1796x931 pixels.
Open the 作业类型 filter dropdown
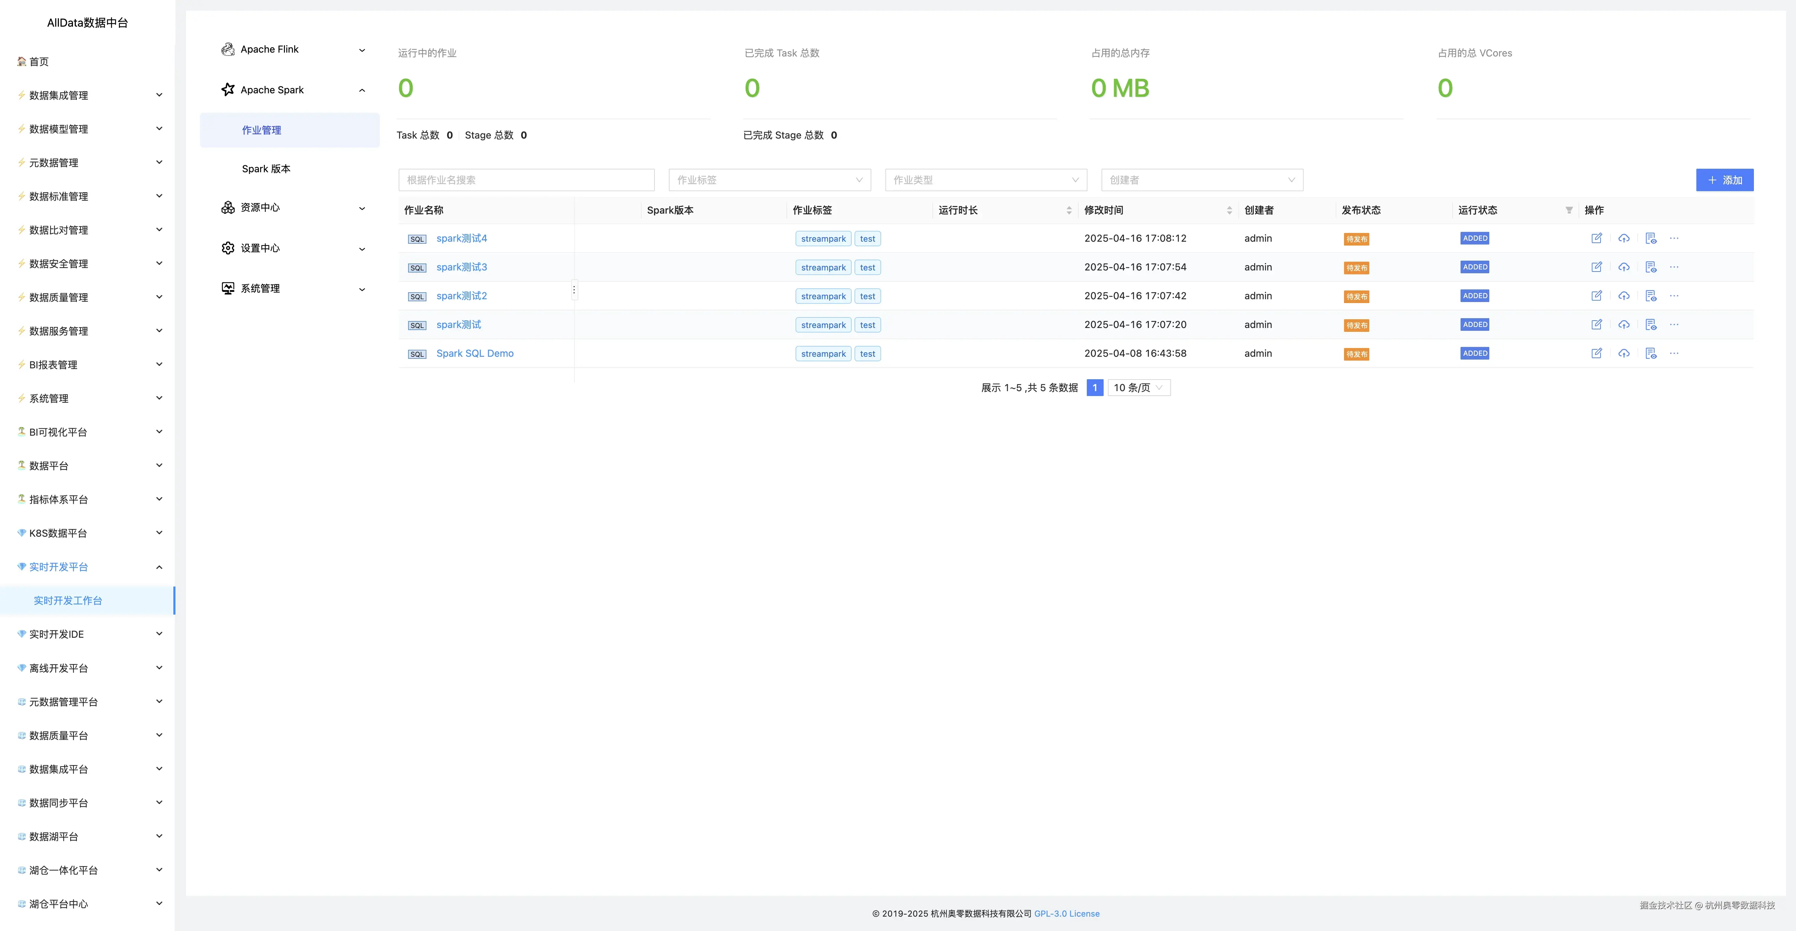pos(985,180)
